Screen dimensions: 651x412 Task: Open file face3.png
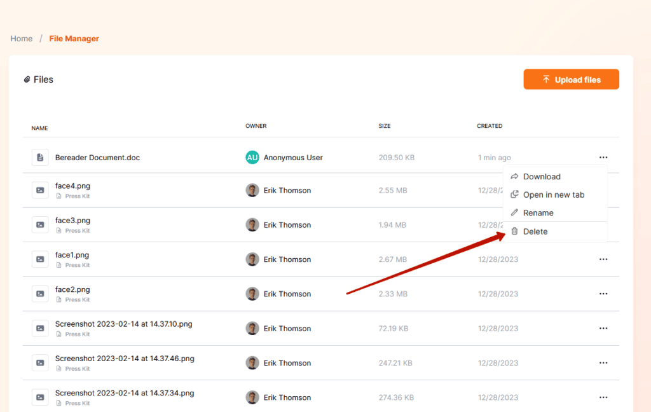(x=72, y=220)
